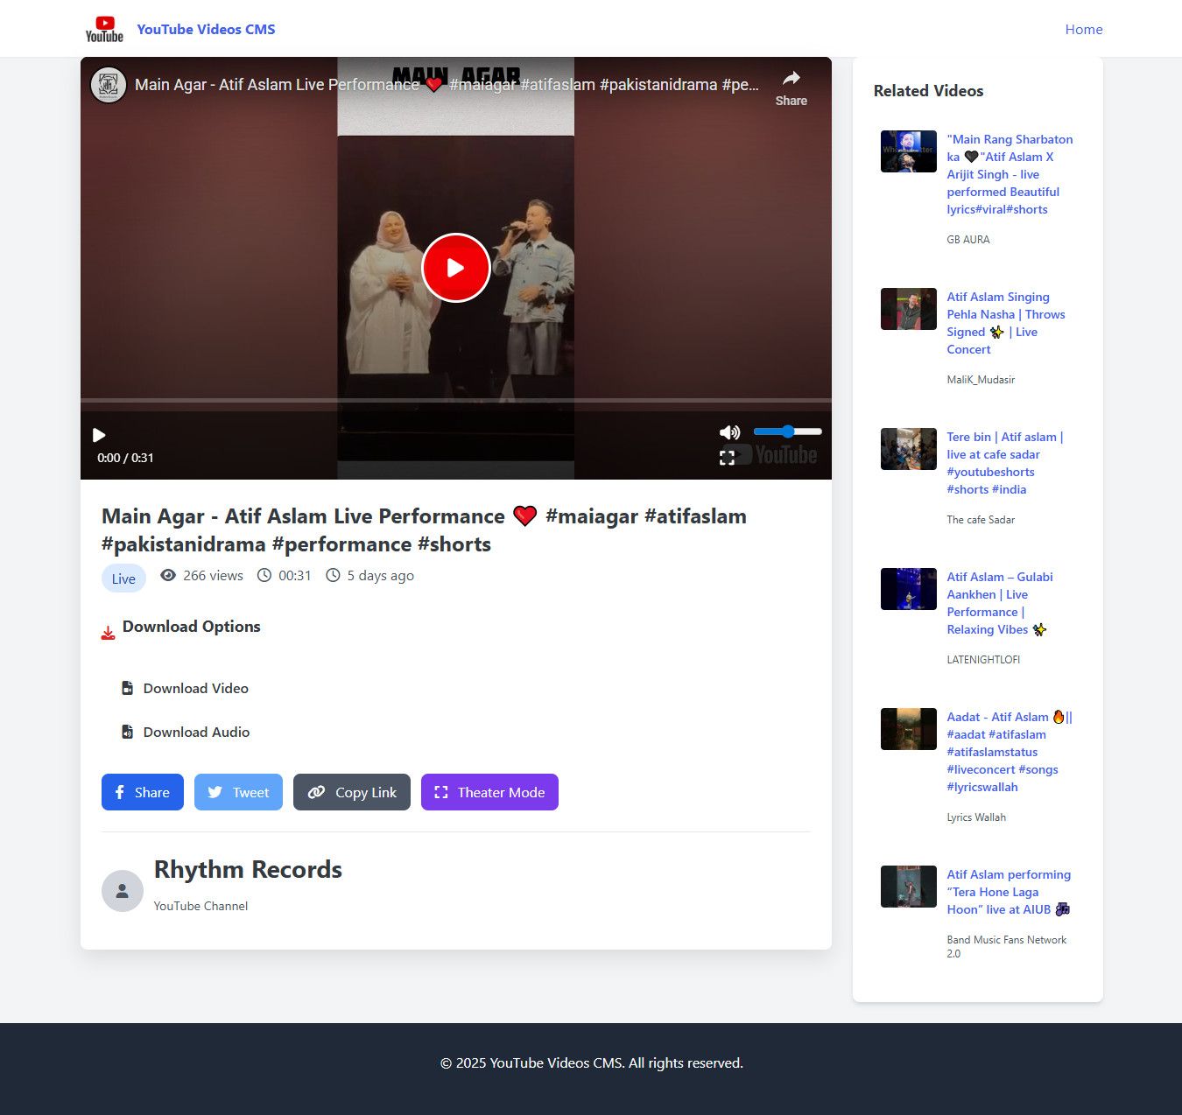The width and height of the screenshot is (1182, 1115).
Task: Click the small play button in player controls
Action: (x=99, y=435)
